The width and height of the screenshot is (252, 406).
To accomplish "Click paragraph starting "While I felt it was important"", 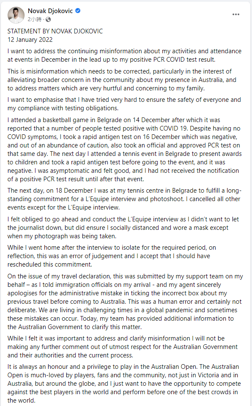I will (x=122, y=347).
